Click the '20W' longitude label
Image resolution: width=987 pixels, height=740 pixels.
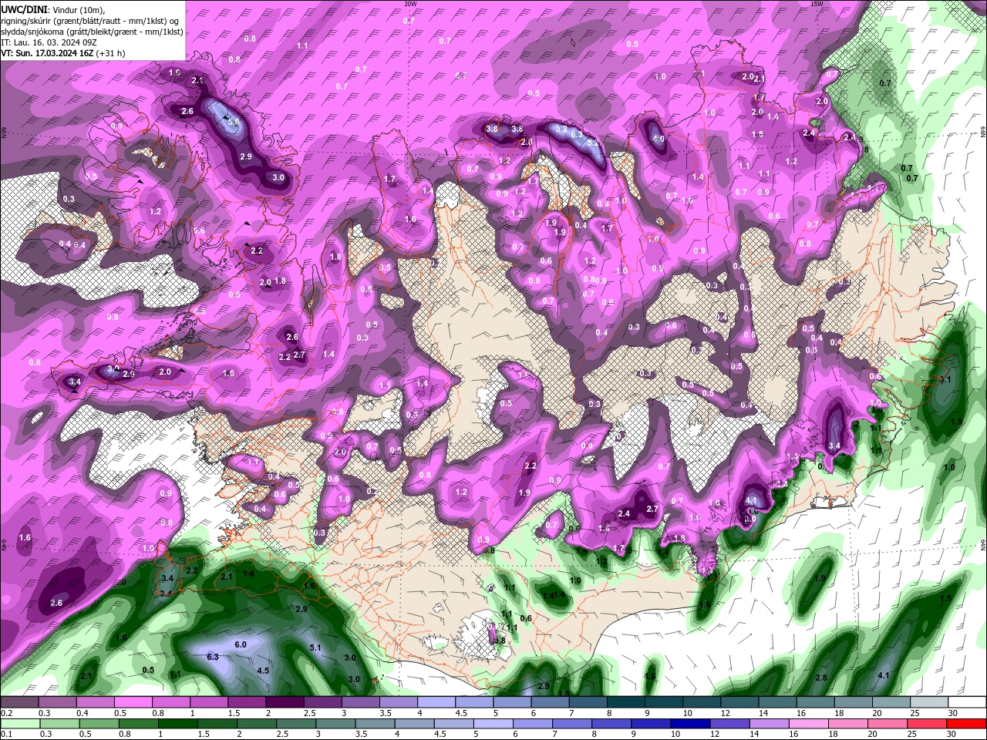(x=410, y=4)
